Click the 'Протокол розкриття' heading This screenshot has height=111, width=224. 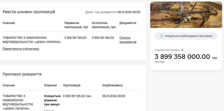(22, 74)
